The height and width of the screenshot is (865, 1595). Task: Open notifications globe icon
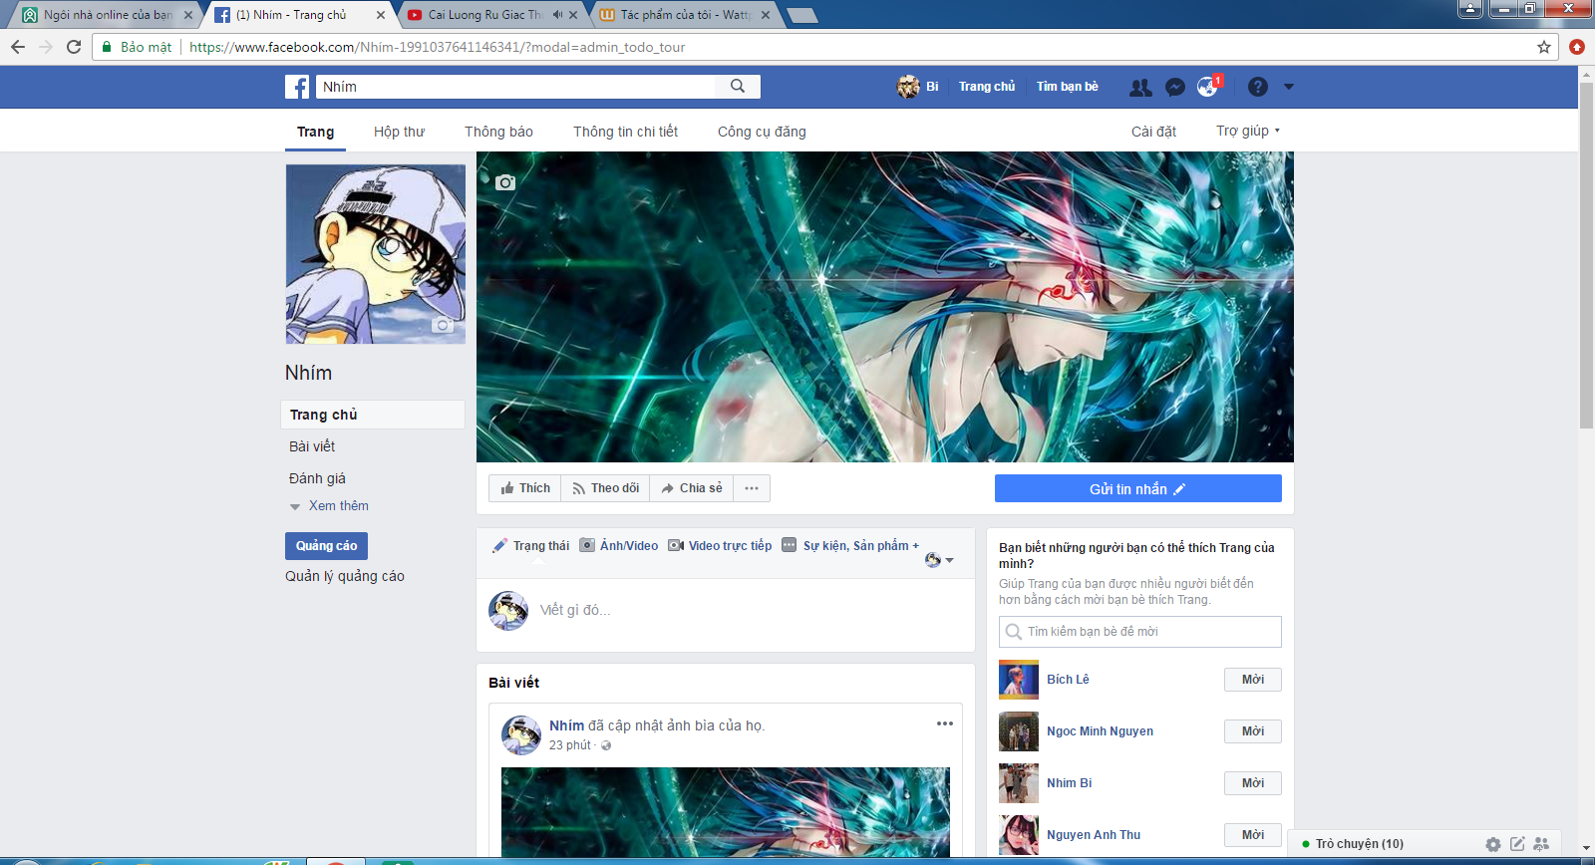pyautogui.click(x=1207, y=87)
